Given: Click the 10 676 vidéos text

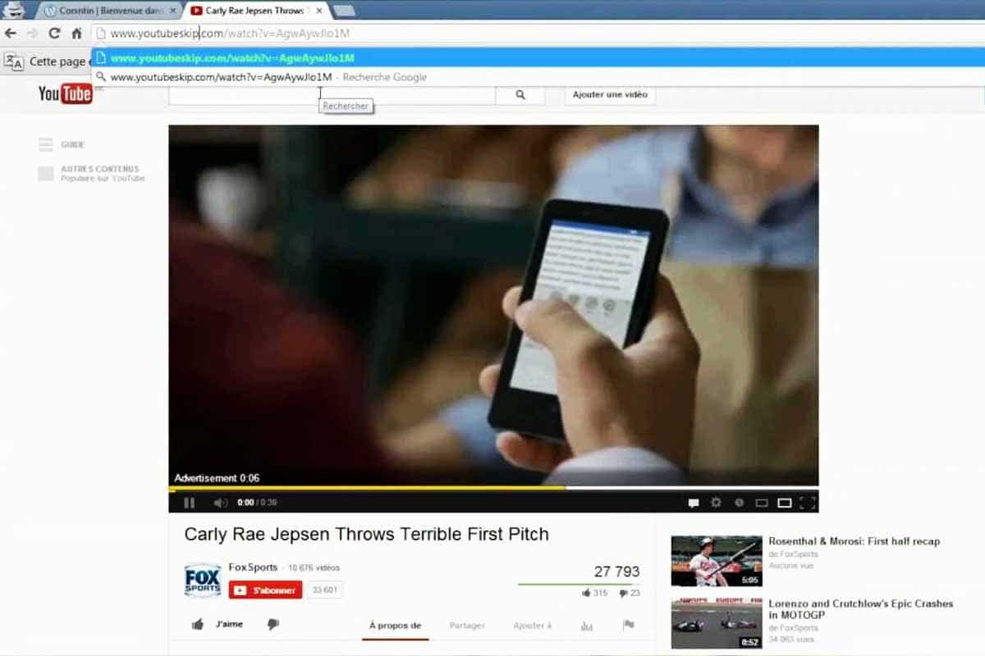Looking at the screenshot, I should (x=314, y=567).
